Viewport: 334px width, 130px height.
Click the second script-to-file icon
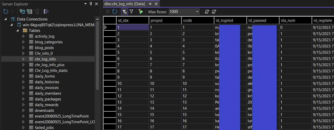point(214,11)
